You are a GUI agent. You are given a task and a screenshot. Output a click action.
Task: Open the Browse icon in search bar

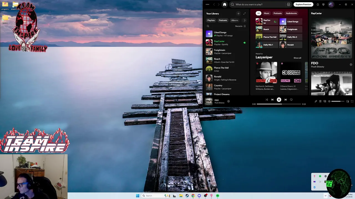(288, 4)
